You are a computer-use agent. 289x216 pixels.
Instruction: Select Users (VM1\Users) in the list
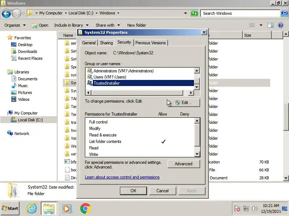(110, 77)
